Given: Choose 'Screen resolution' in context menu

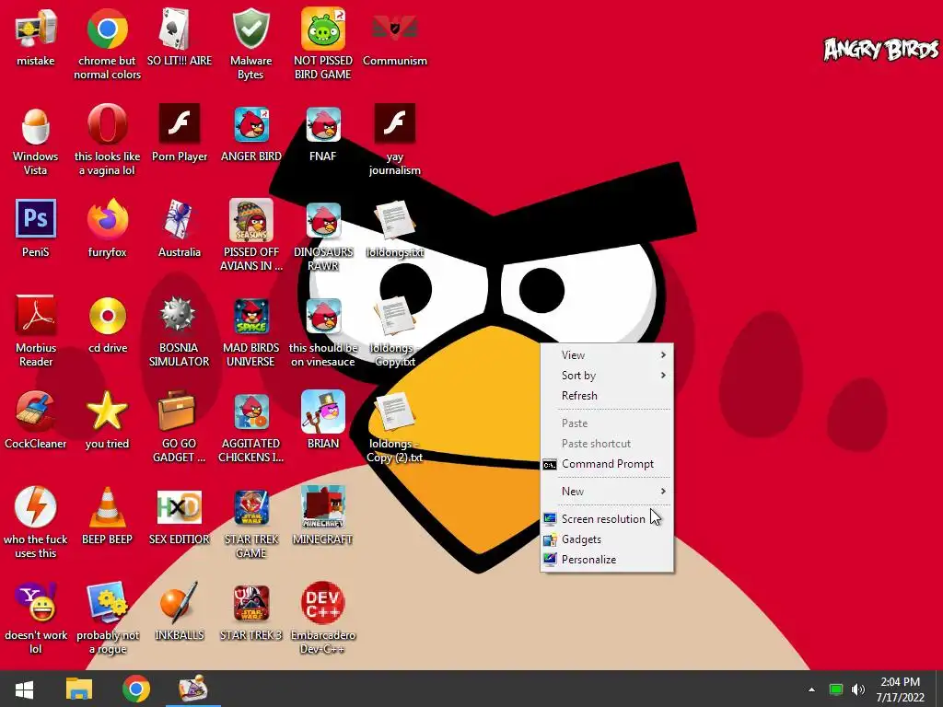Looking at the screenshot, I should [x=607, y=519].
